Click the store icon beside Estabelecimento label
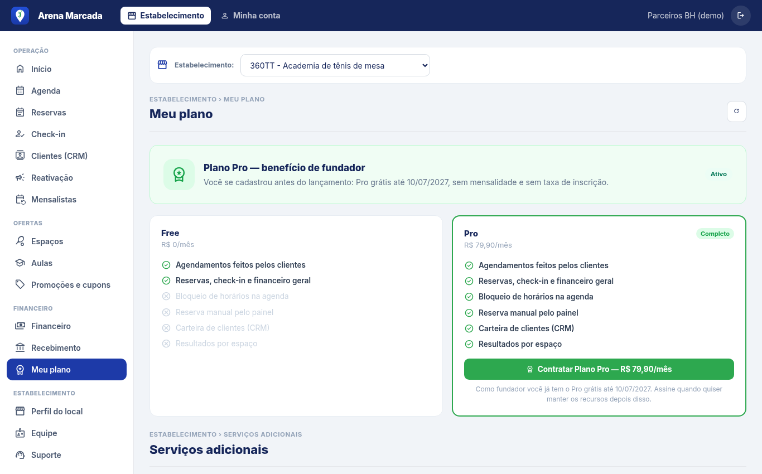The height and width of the screenshot is (474, 762). tap(162, 65)
